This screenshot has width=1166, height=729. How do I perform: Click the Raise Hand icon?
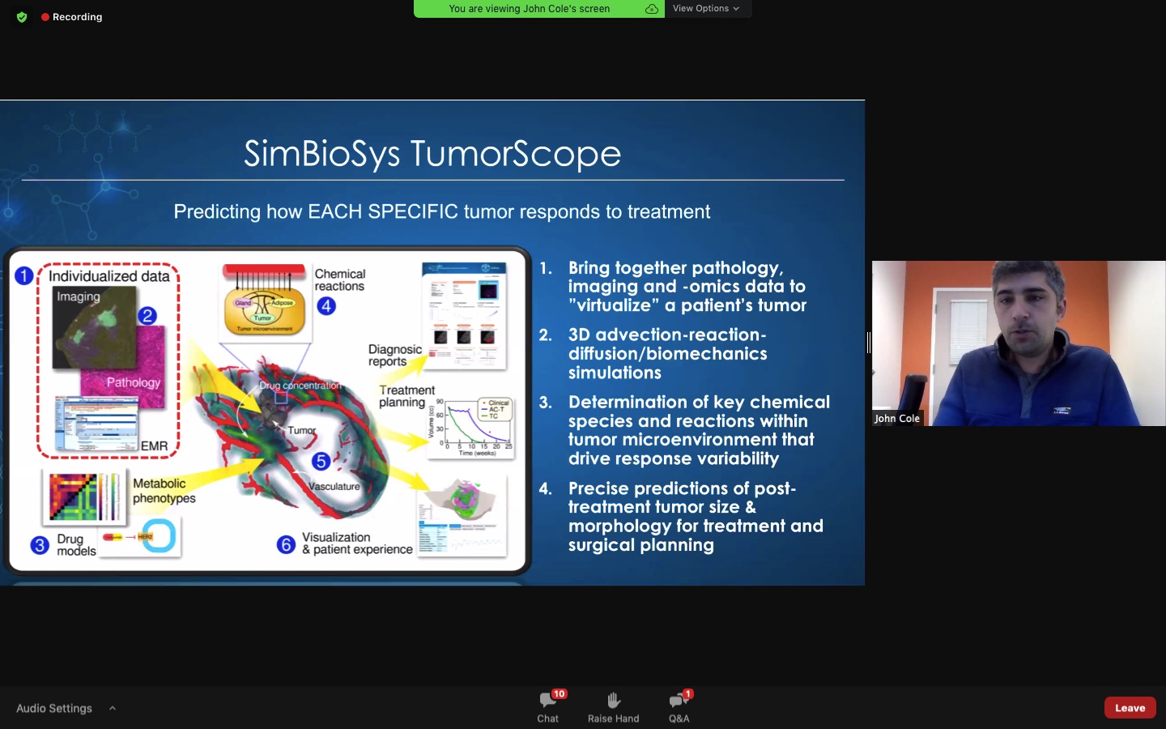click(614, 700)
